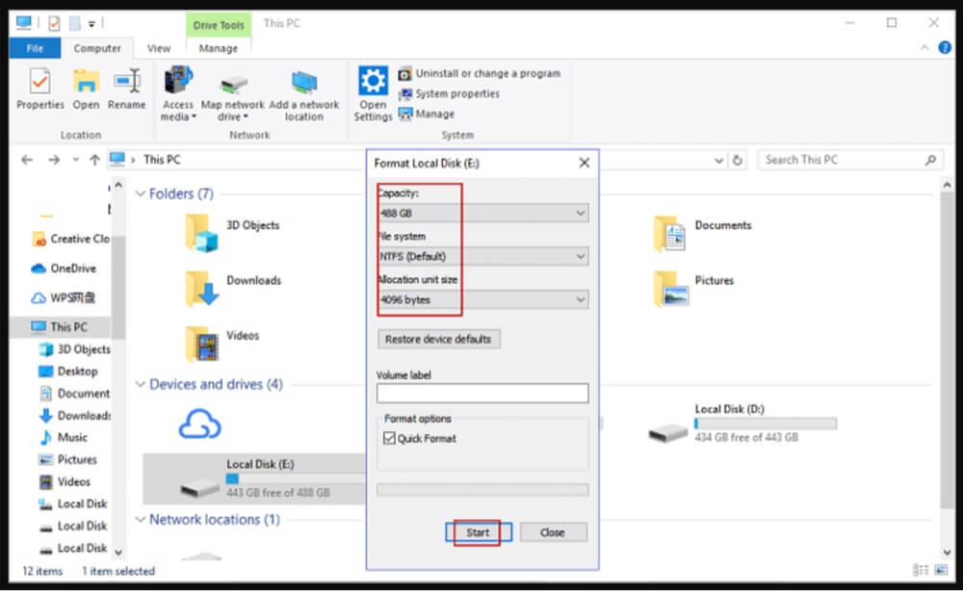Switch to the View tab
This screenshot has height=591, width=963.
[158, 47]
